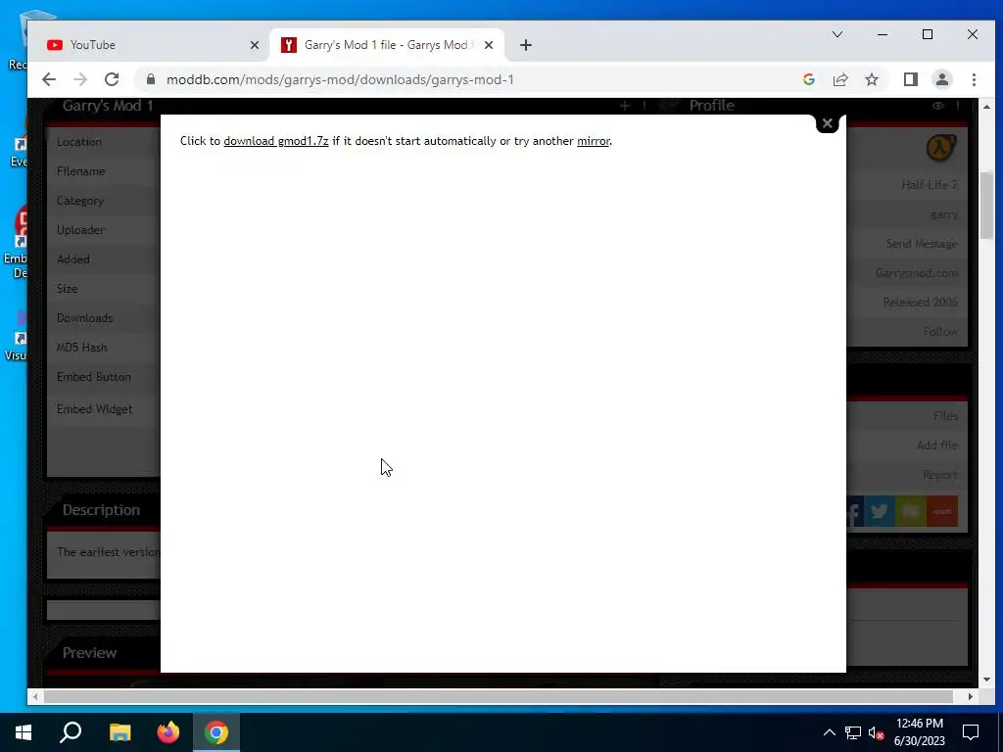
Task: Click the Embed Button label
Action: [x=93, y=377]
